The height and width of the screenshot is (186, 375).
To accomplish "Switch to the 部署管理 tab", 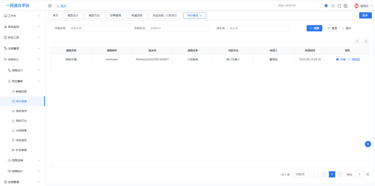I will [x=116, y=16].
